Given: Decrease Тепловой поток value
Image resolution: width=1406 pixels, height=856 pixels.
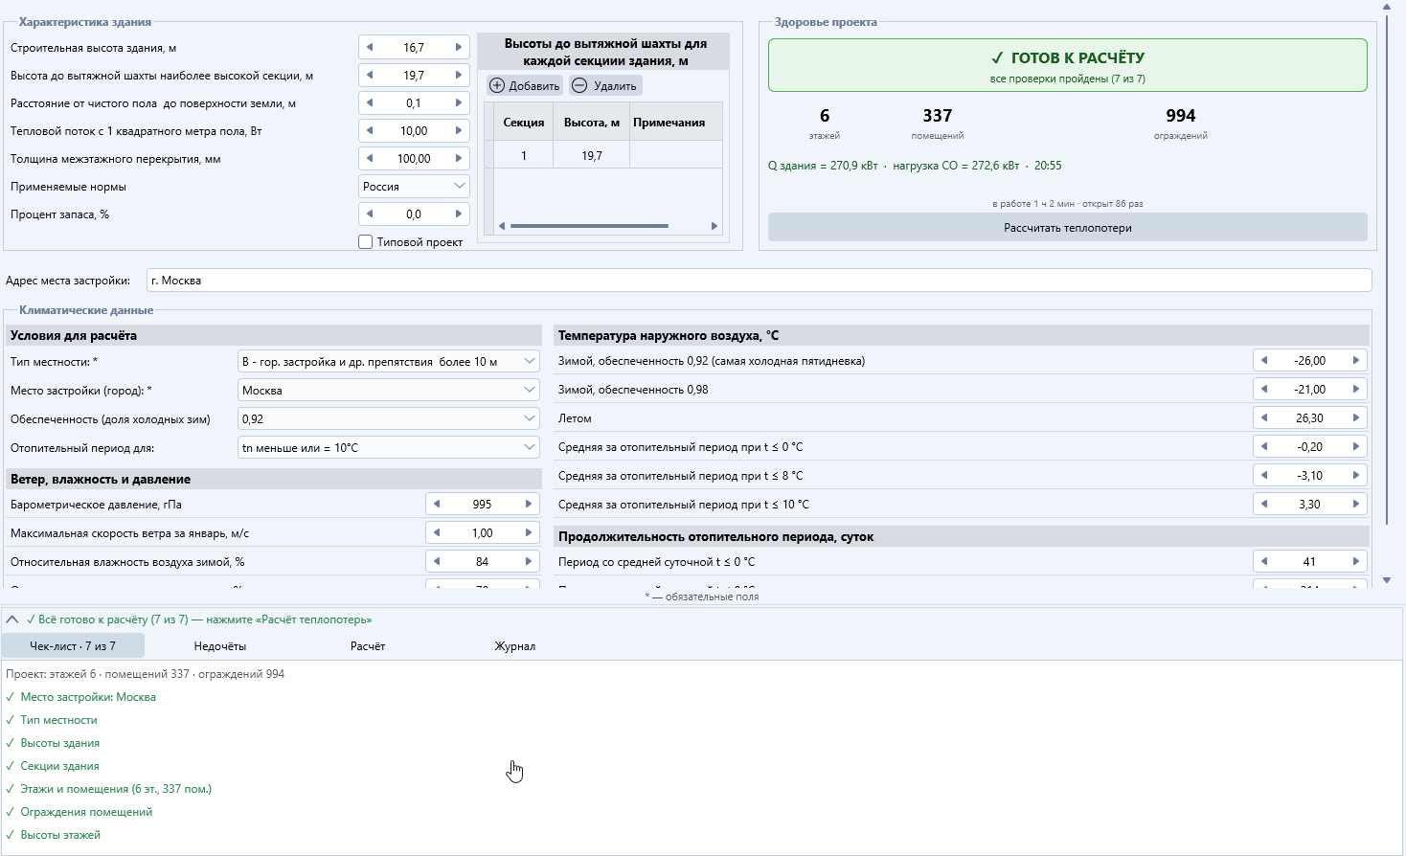Looking at the screenshot, I should click(x=370, y=130).
